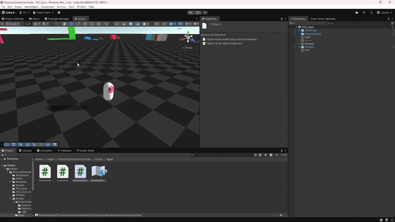Open the GameObject menu
395x222 pixels.
pos(31,7)
